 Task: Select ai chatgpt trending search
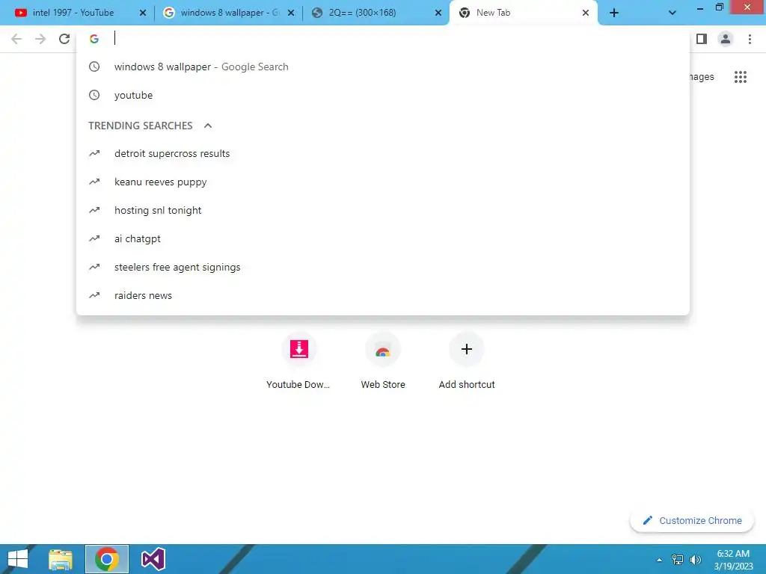383,238
